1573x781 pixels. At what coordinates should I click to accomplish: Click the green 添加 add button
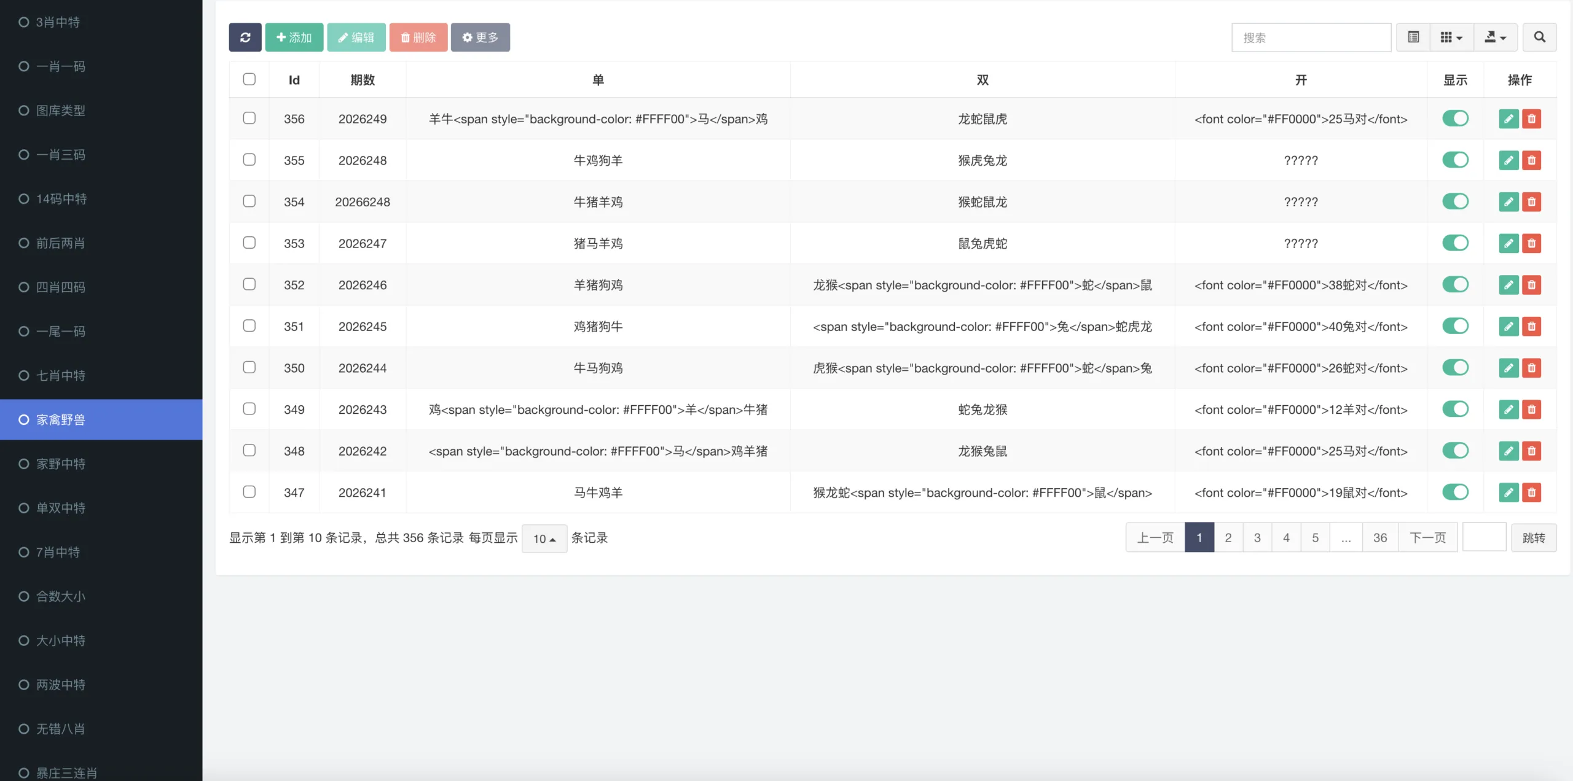click(294, 37)
